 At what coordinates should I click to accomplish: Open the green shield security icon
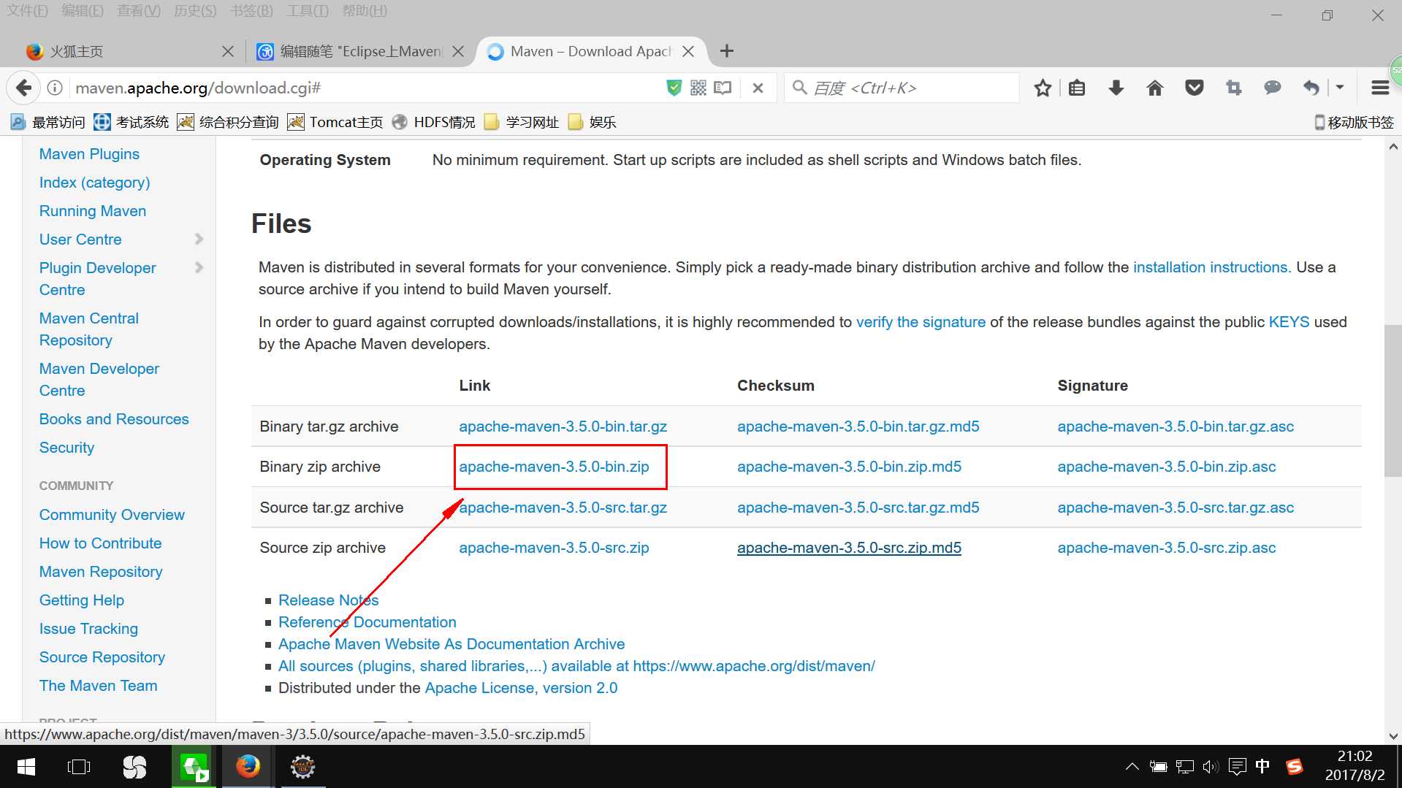[674, 88]
